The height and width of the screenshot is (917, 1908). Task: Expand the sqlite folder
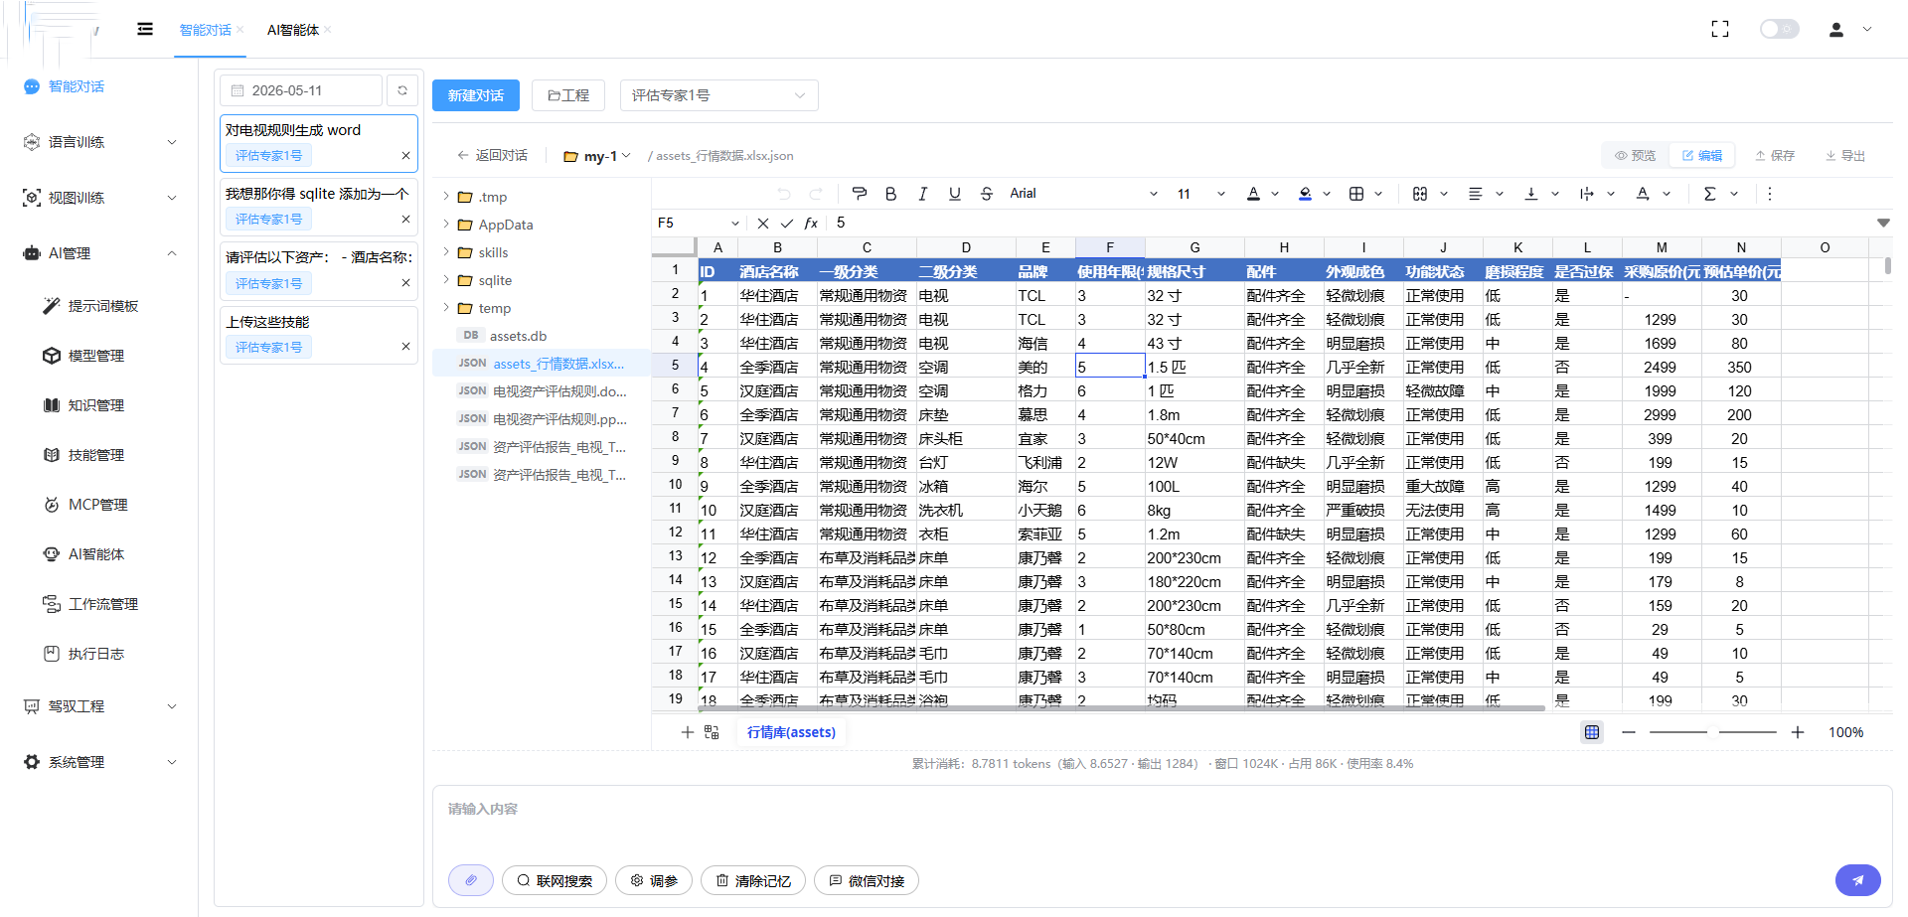coord(446,280)
